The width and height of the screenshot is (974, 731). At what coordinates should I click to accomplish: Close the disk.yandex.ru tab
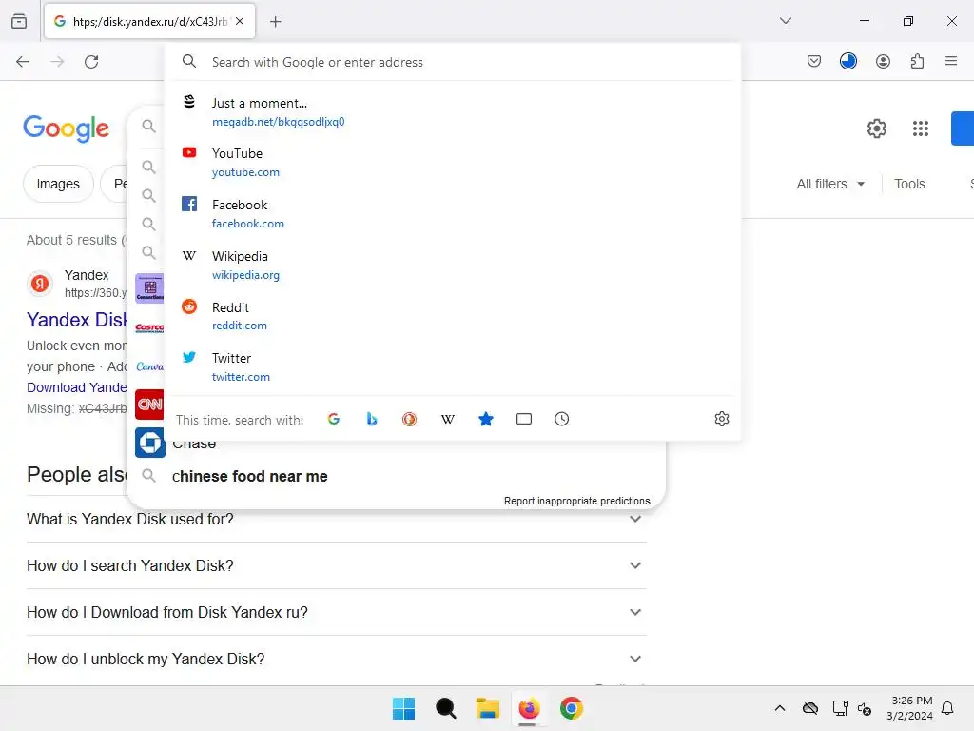coord(240,21)
